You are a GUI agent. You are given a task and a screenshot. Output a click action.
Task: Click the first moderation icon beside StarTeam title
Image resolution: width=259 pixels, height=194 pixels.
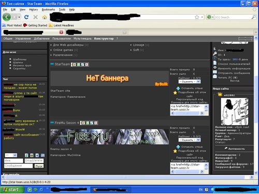[74, 64]
